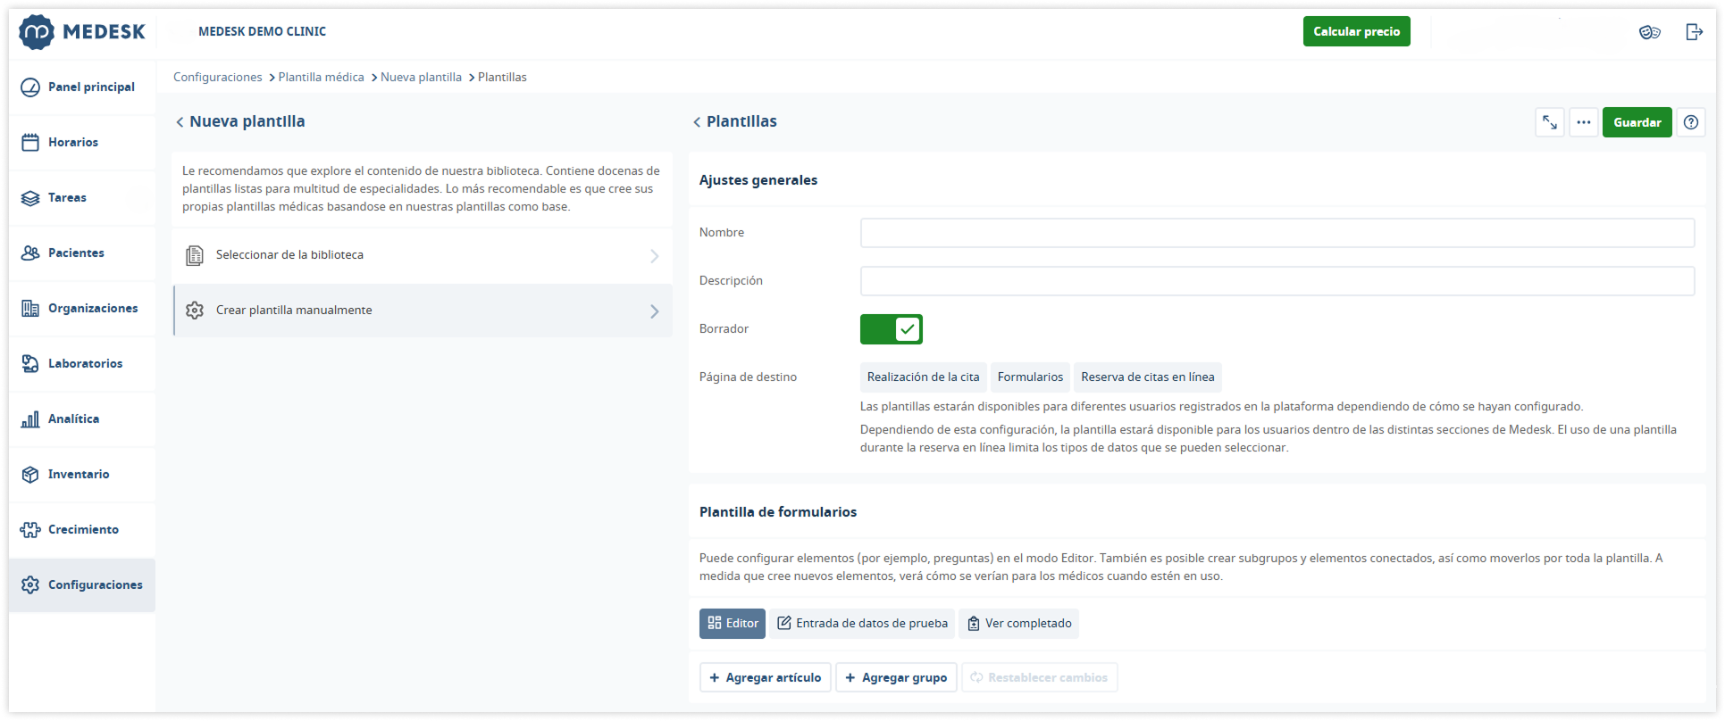Open the help question-mark icon
Viewport: 1725px width, 721px height.
1691,122
